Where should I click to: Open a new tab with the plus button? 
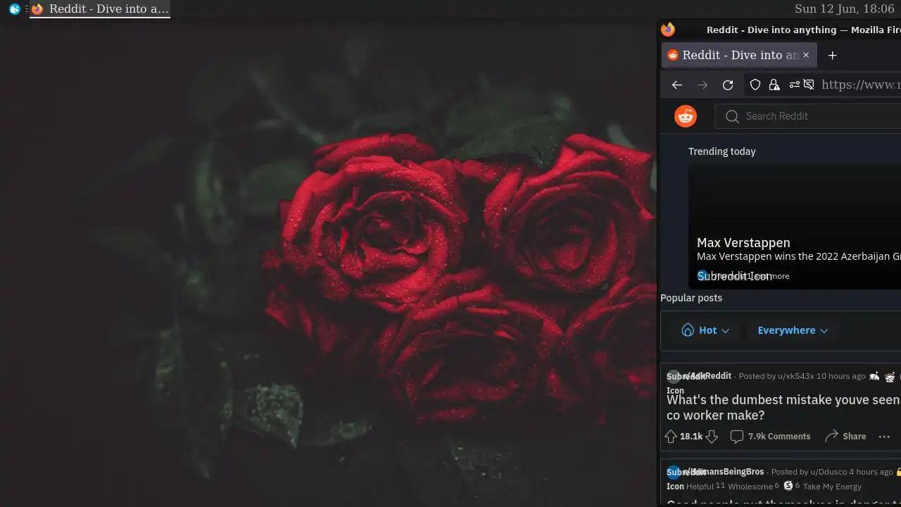pyautogui.click(x=832, y=55)
